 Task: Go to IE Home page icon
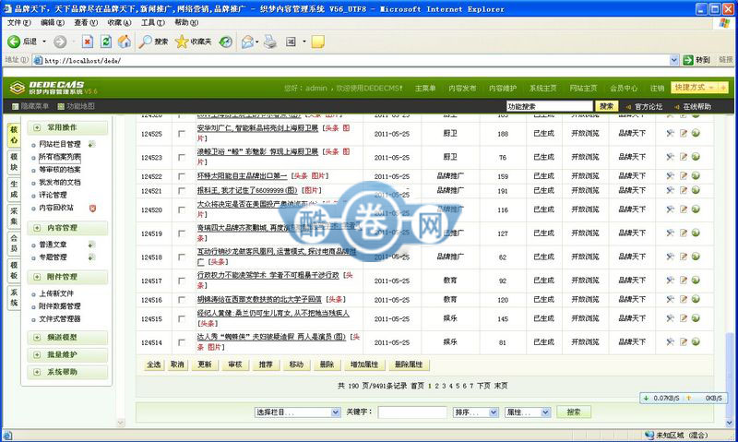point(125,42)
